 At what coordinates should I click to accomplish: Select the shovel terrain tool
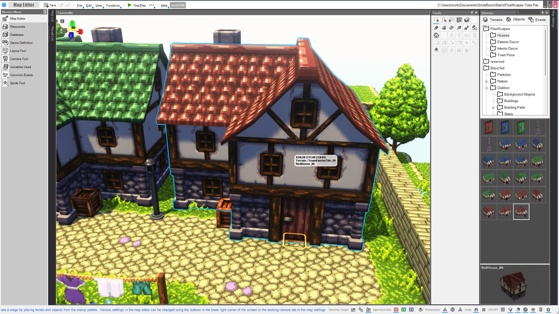tap(467, 28)
